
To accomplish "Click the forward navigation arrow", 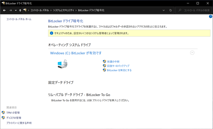I will pyautogui.click(x=10, y=10).
